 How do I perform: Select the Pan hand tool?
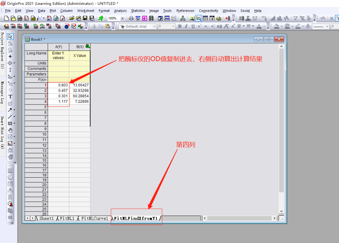[10, 130]
